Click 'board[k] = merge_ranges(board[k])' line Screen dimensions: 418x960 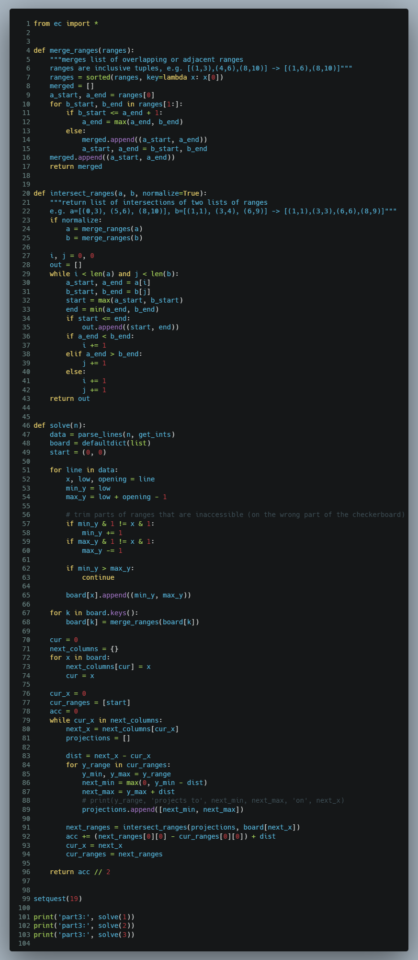133,622
